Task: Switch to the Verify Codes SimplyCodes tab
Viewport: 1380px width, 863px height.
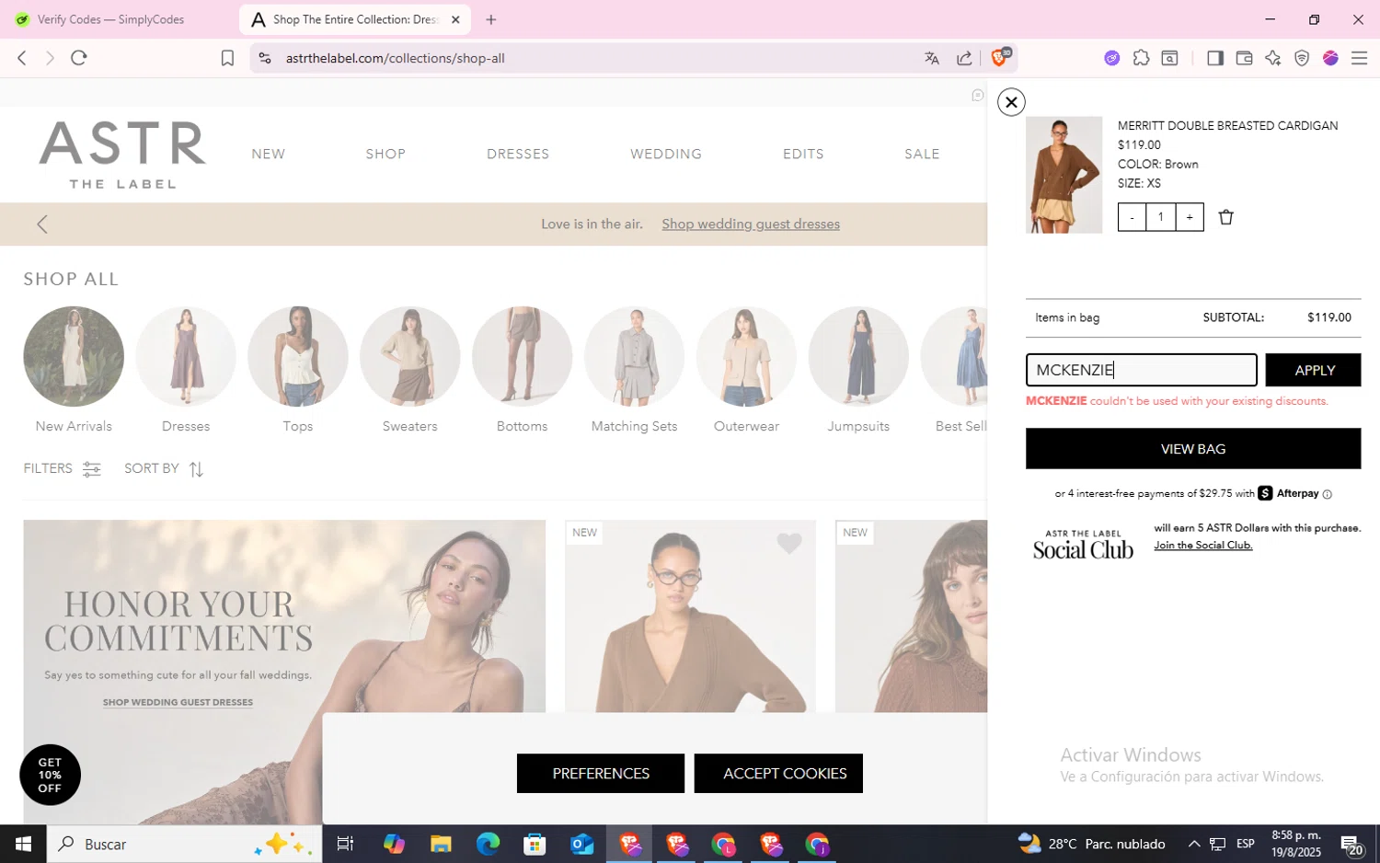Action: point(110,19)
